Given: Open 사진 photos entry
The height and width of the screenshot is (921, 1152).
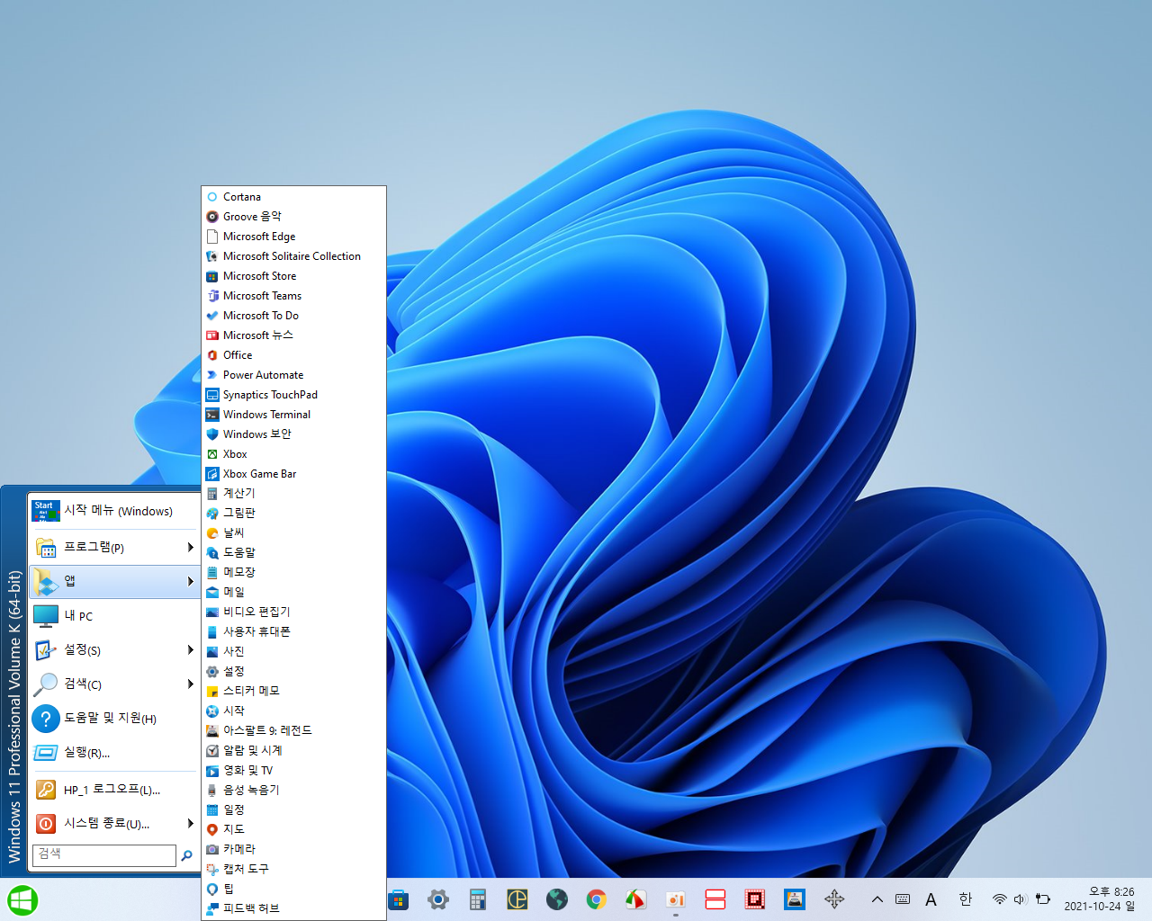Looking at the screenshot, I should [x=293, y=652].
